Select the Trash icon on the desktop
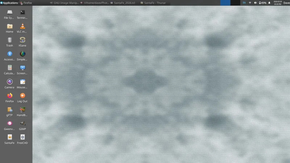This screenshot has height=163, width=290. (x=10, y=40)
